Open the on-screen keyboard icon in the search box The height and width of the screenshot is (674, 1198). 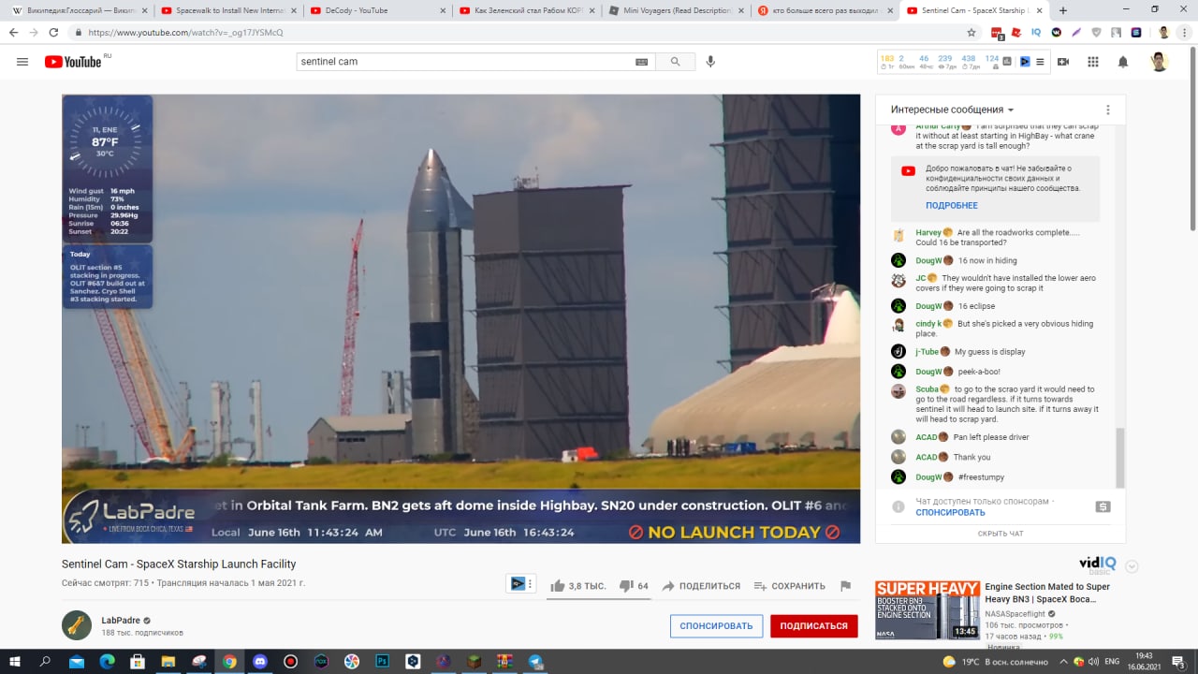[641, 62]
